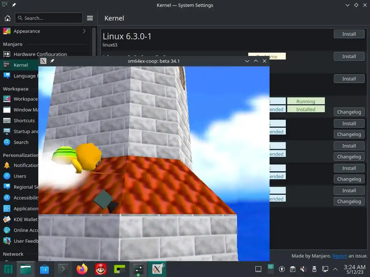Open Users settings in sidebar

click(x=20, y=176)
